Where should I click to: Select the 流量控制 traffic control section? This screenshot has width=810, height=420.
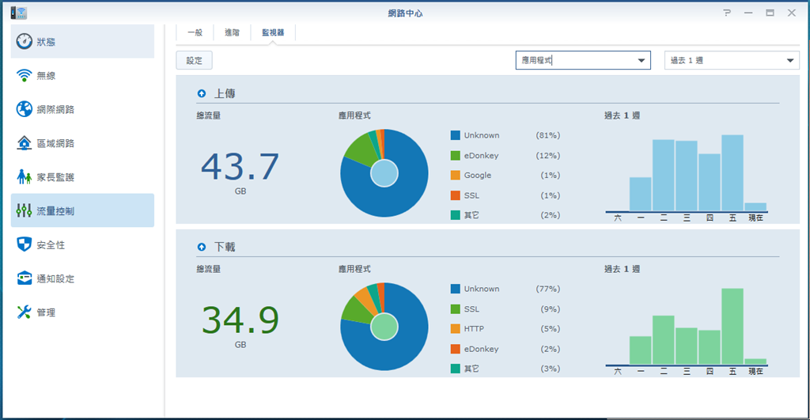tap(82, 210)
